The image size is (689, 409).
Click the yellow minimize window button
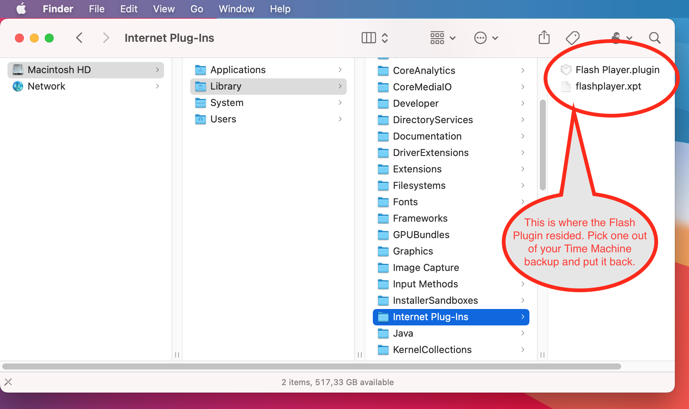(x=34, y=38)
